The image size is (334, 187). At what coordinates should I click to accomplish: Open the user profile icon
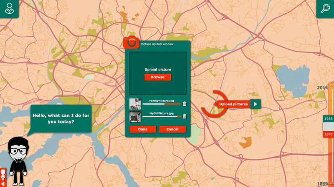point(9,8)
